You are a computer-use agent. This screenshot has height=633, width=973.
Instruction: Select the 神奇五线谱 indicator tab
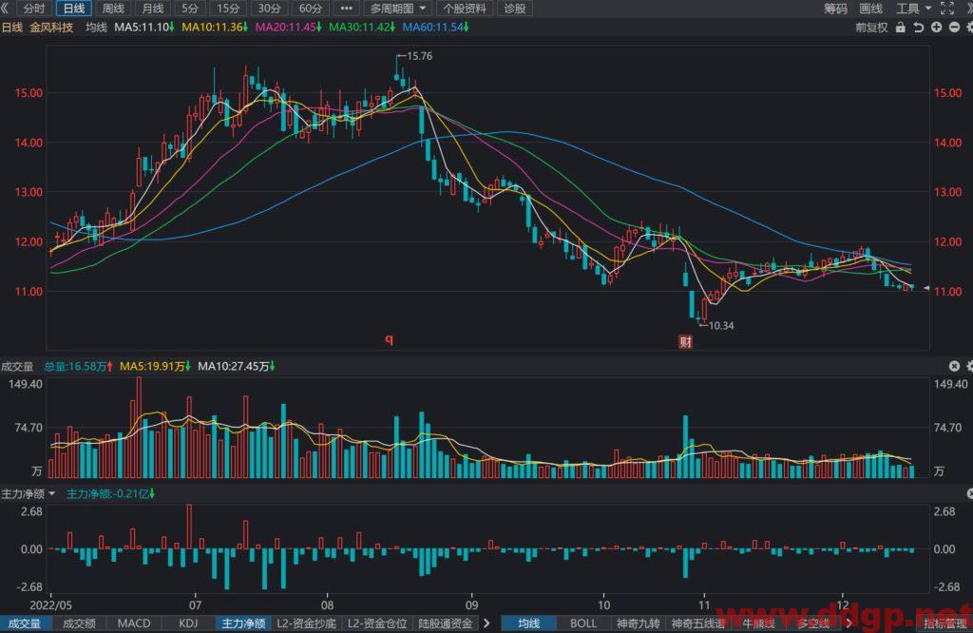697,623
